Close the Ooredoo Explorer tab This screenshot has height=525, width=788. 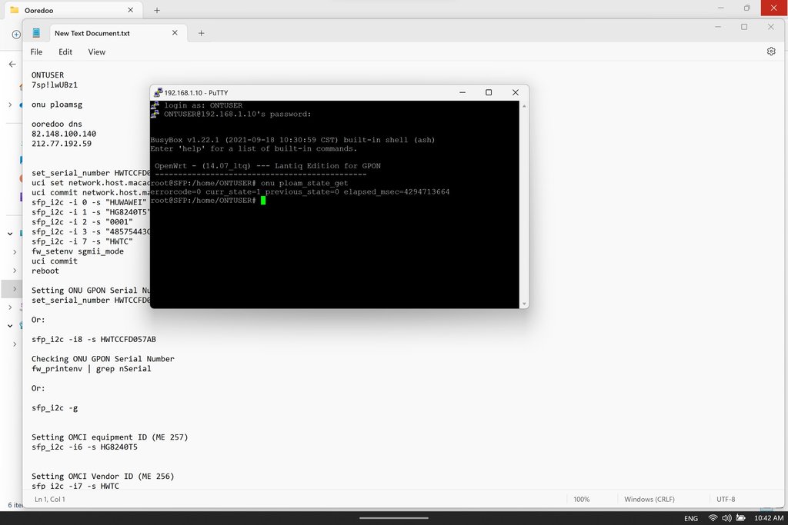point(131,10)
